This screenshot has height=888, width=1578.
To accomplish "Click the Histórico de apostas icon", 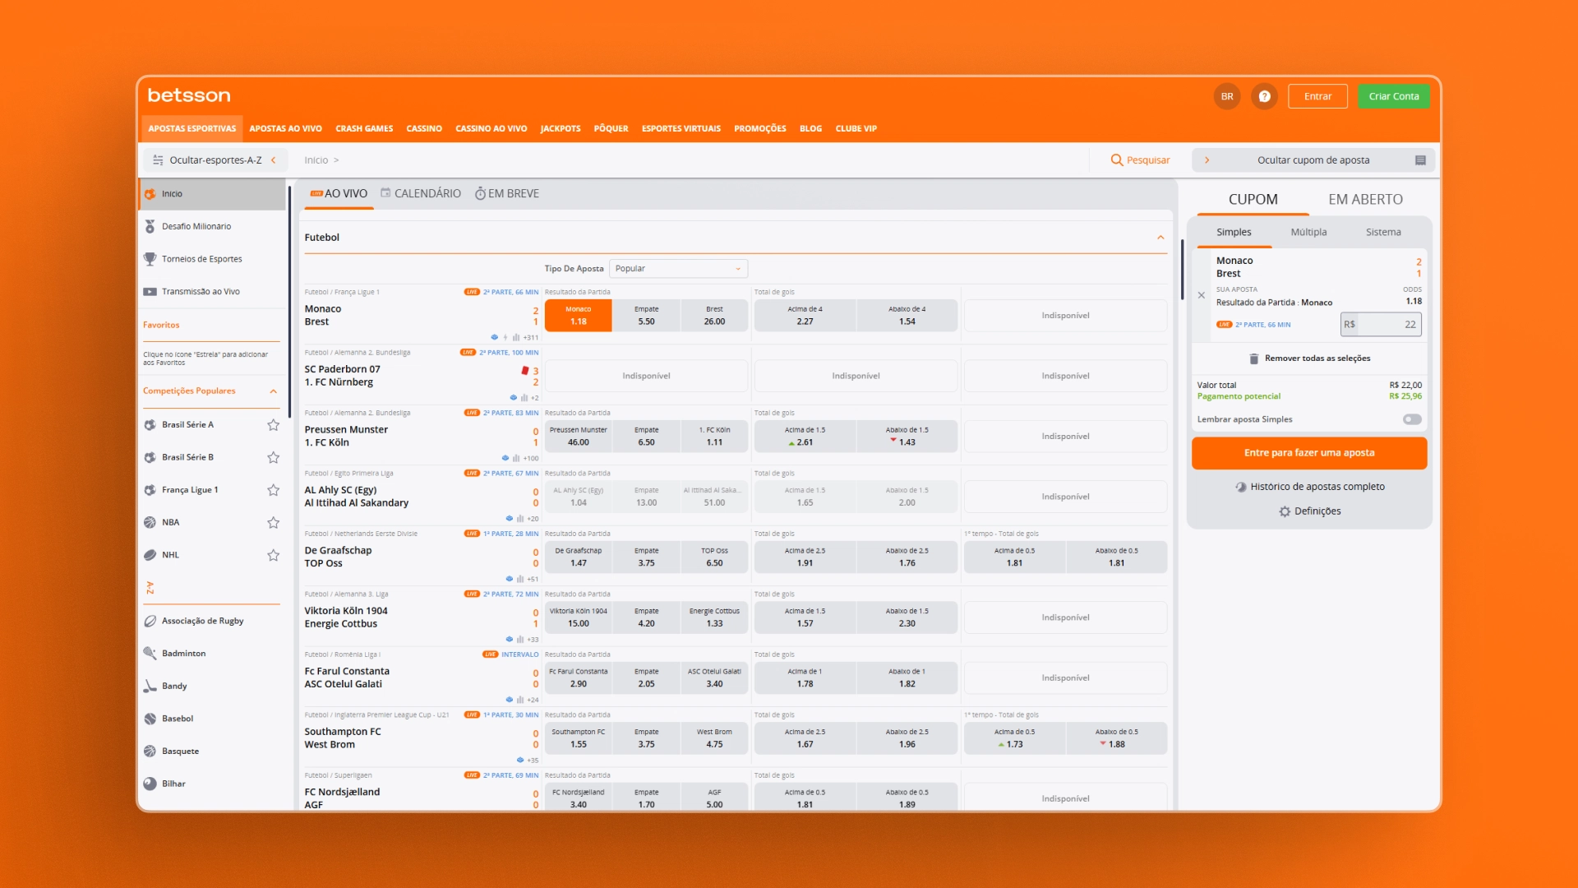I will [x=1241, y=487].
